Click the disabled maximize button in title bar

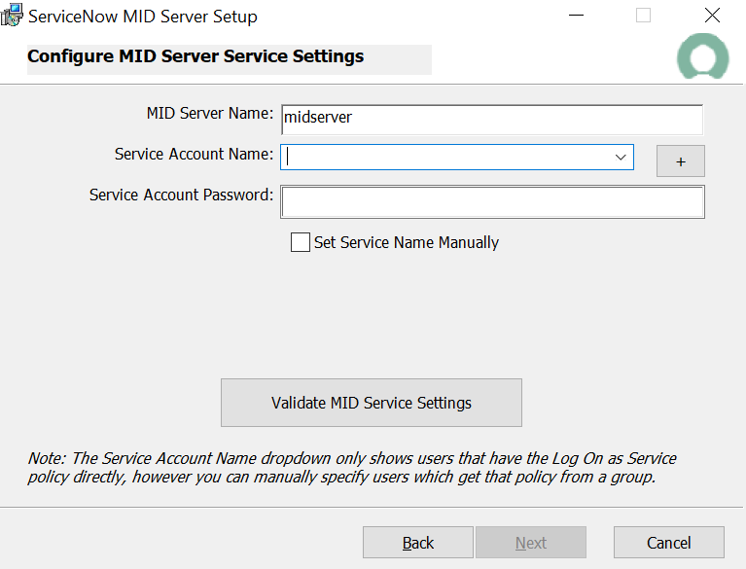click(x=643, y=16)
